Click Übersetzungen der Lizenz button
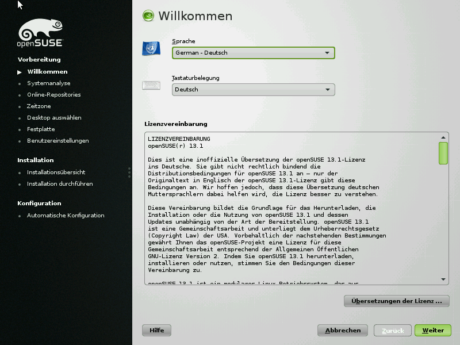 (x=396, y=301)
